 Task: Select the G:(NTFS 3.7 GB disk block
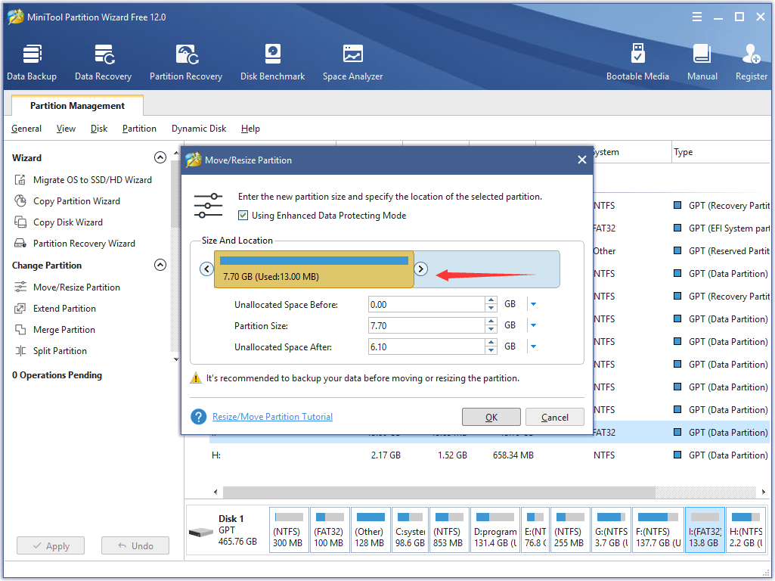(612, 530)
